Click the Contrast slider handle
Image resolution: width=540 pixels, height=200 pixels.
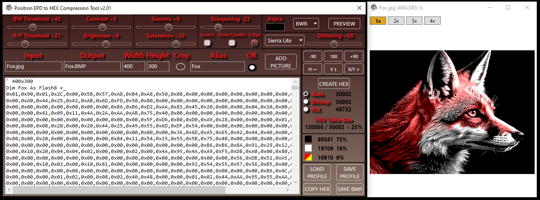point(102,27)
